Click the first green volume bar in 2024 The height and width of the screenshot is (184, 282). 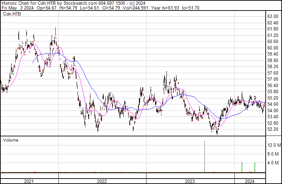[x=242, y=167]
